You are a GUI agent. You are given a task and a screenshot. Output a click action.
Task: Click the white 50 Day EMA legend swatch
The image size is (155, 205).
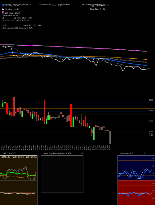(x=3, y=9)
